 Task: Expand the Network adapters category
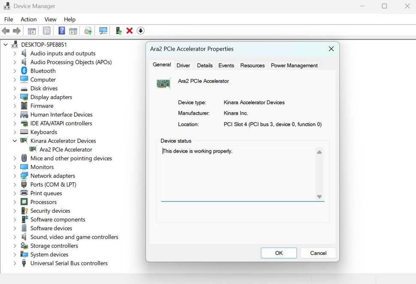pyautogui.click(x=14, y=175)
